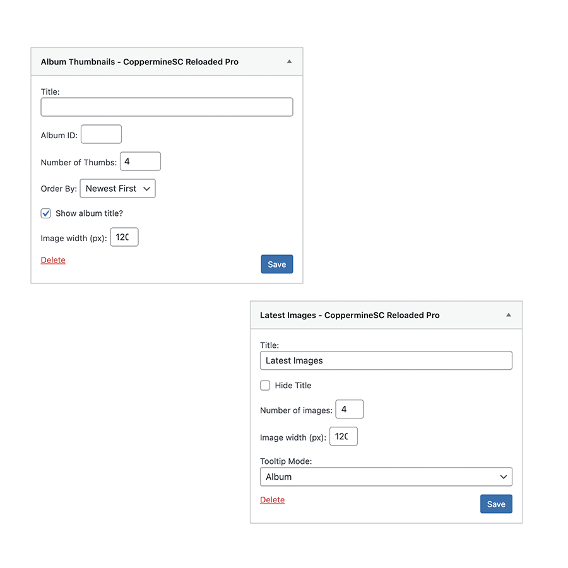568x568 pixels.
Task: Click the Album ID input field
Action: click(101, 134)
